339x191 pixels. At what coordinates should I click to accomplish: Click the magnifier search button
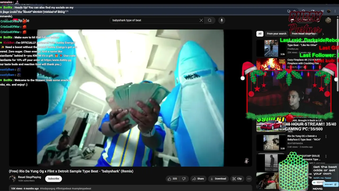pyautogui.click(x=210, y=20)
